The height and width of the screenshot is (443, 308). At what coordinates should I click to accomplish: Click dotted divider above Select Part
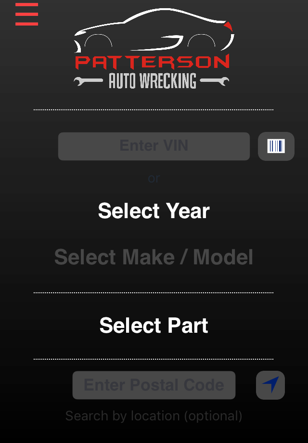coord(154,292)
